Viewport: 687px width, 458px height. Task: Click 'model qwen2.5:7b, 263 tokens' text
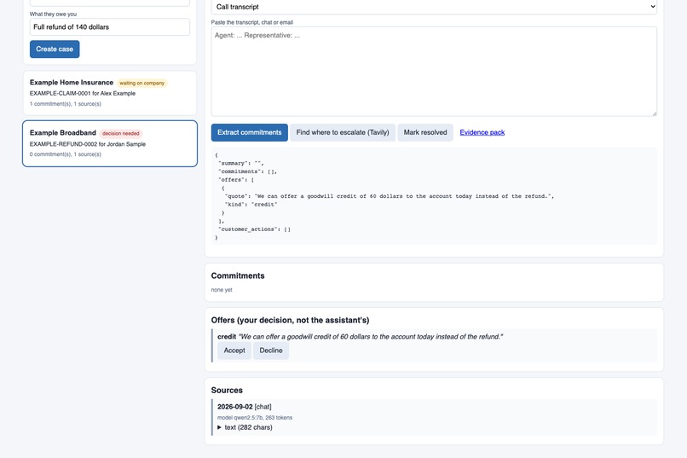pos(255,418)
